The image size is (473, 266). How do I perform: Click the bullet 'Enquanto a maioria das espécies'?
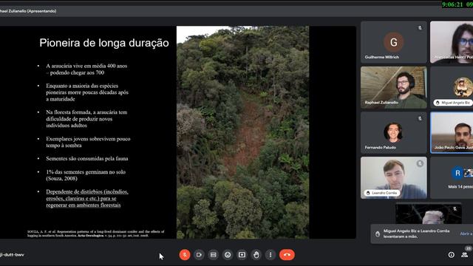tap(87, 92)
